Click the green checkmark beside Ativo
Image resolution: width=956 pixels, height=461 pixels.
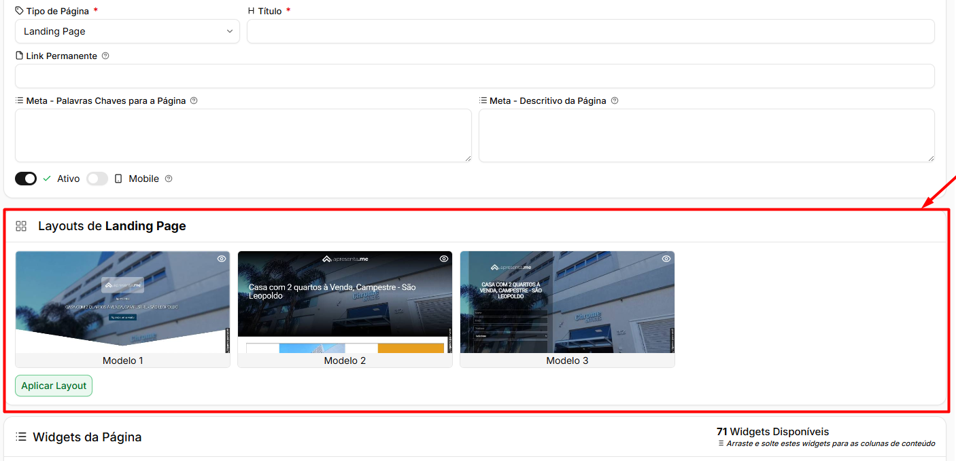pyautogui.click(x=47, y=179)
